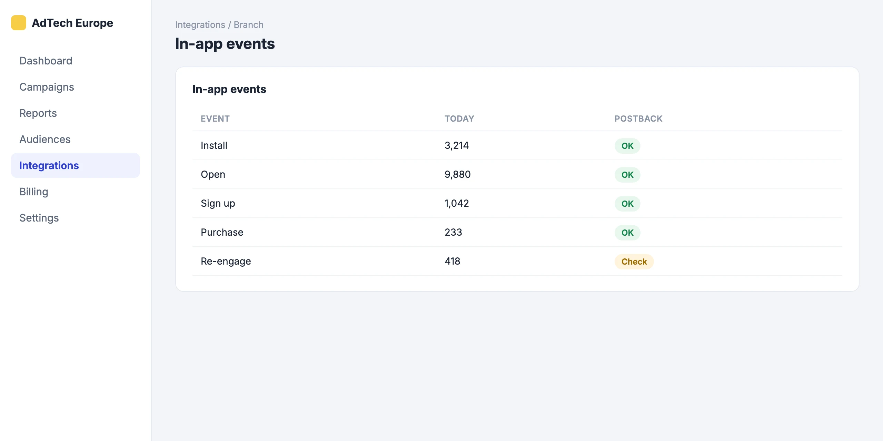
Task: Click the OK badge in Purchase row
Action: point(627,233)
